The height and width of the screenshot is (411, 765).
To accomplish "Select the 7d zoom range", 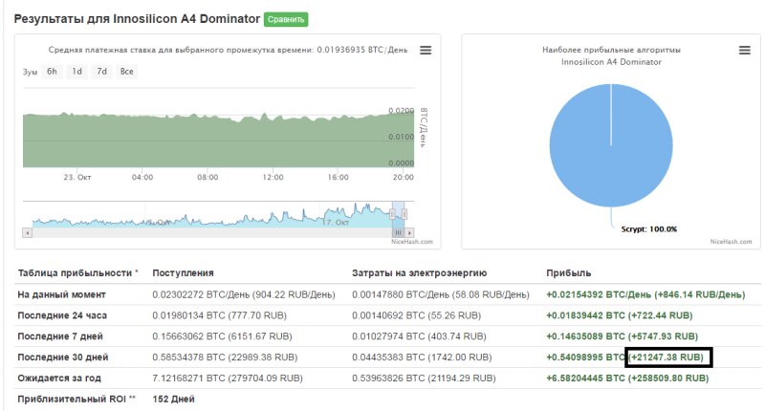I will click(101, 72).
